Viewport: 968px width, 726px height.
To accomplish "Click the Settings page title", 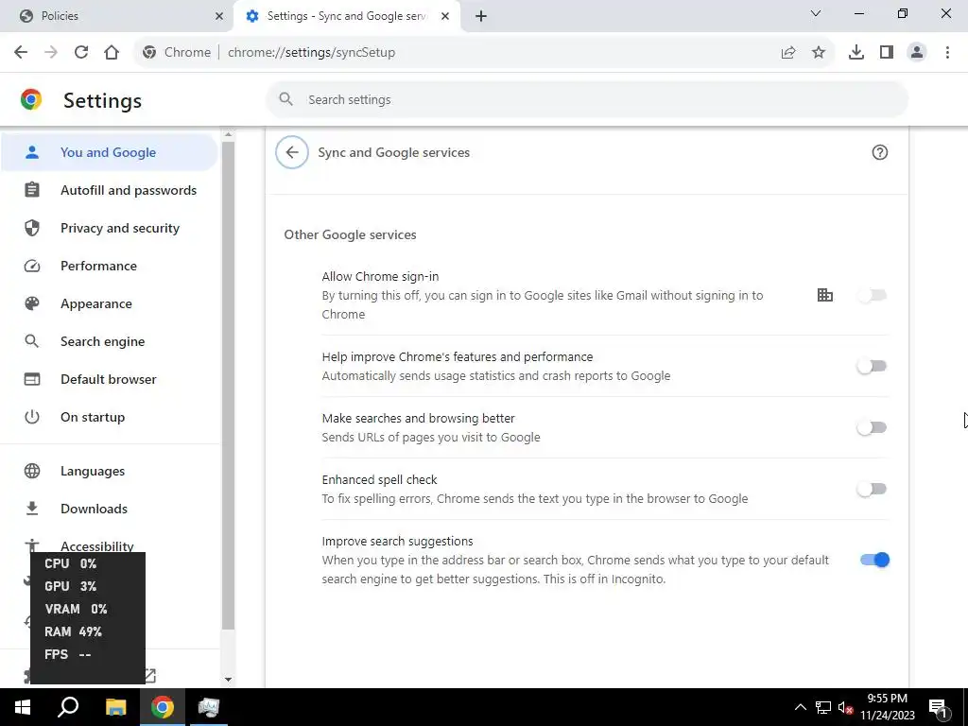I will pos(102,100).
